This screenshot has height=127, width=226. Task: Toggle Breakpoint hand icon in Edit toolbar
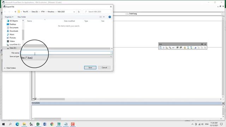pyautogui.click(x=185, y=48)
